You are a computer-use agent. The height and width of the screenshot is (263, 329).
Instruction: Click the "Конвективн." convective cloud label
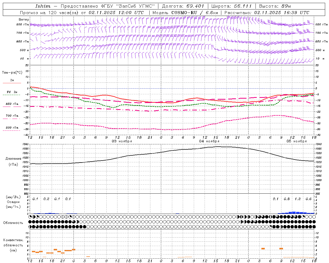point(13,240)
